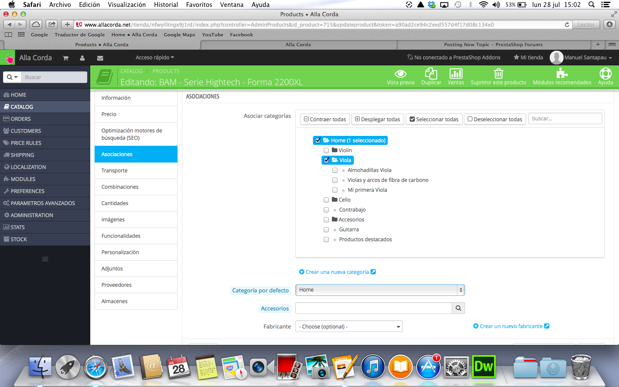Check the Violin category checkbox
Image resolution: width=619 pixels, height=387 pixels.
click(x=326, y=150)
